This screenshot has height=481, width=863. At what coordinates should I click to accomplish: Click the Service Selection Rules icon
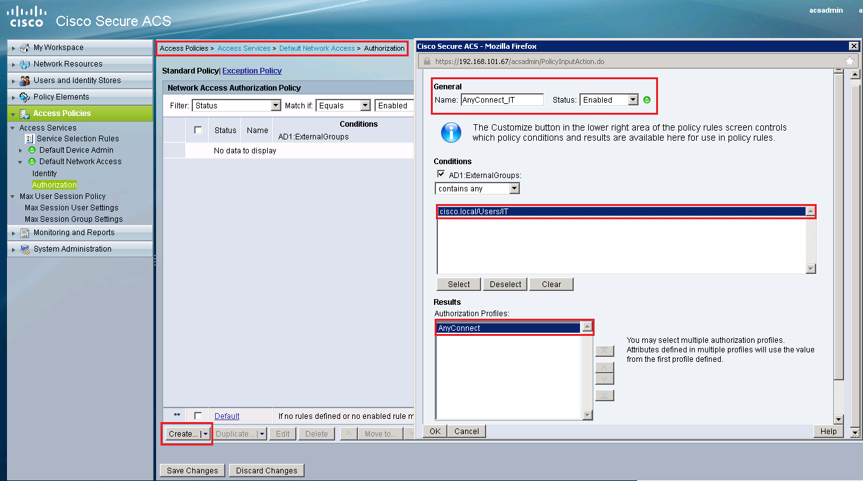point(29,139)
